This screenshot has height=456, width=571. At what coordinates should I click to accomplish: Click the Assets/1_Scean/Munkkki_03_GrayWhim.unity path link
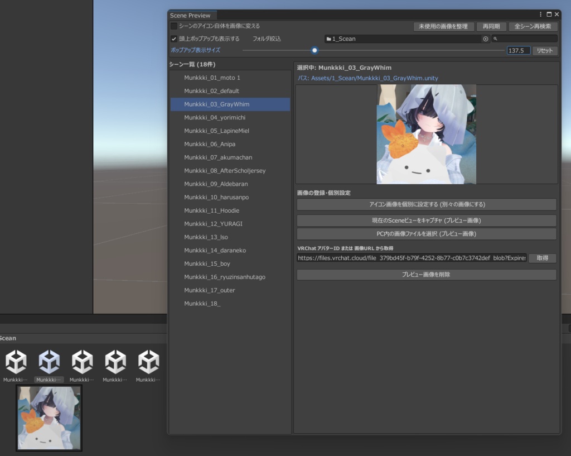374,78
